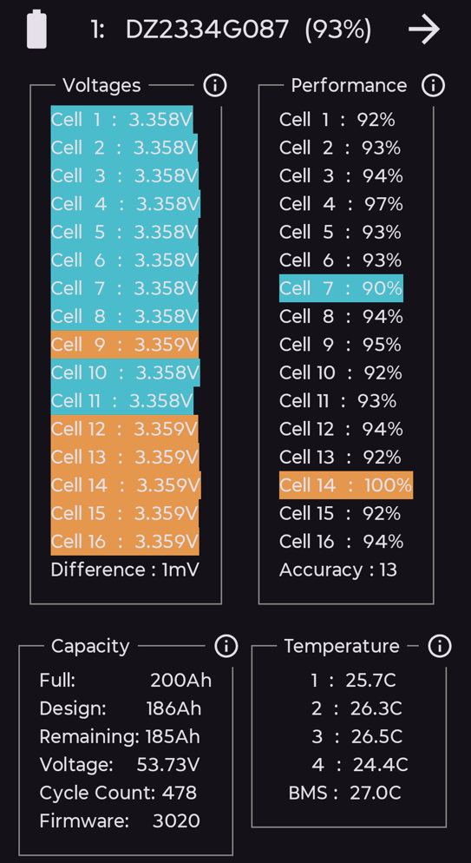Go to next battery with arrow icon
Image resolution: width=471 pixels, height=863 pixels.
click(424, 30)
